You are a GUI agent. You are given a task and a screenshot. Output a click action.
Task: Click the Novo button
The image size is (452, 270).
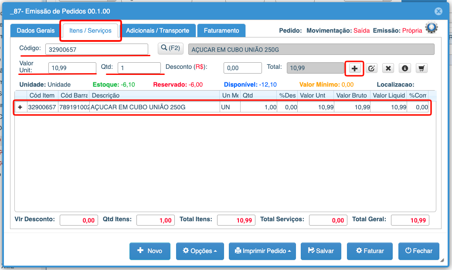[x=150, y=251]
